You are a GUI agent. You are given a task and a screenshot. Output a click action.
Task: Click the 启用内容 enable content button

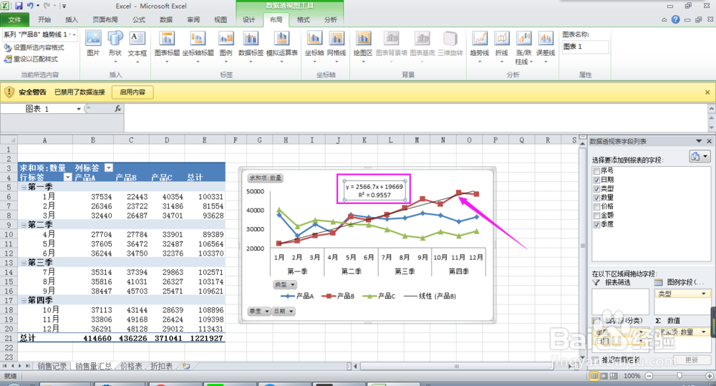pyautogui.click(x=132, y=92)
